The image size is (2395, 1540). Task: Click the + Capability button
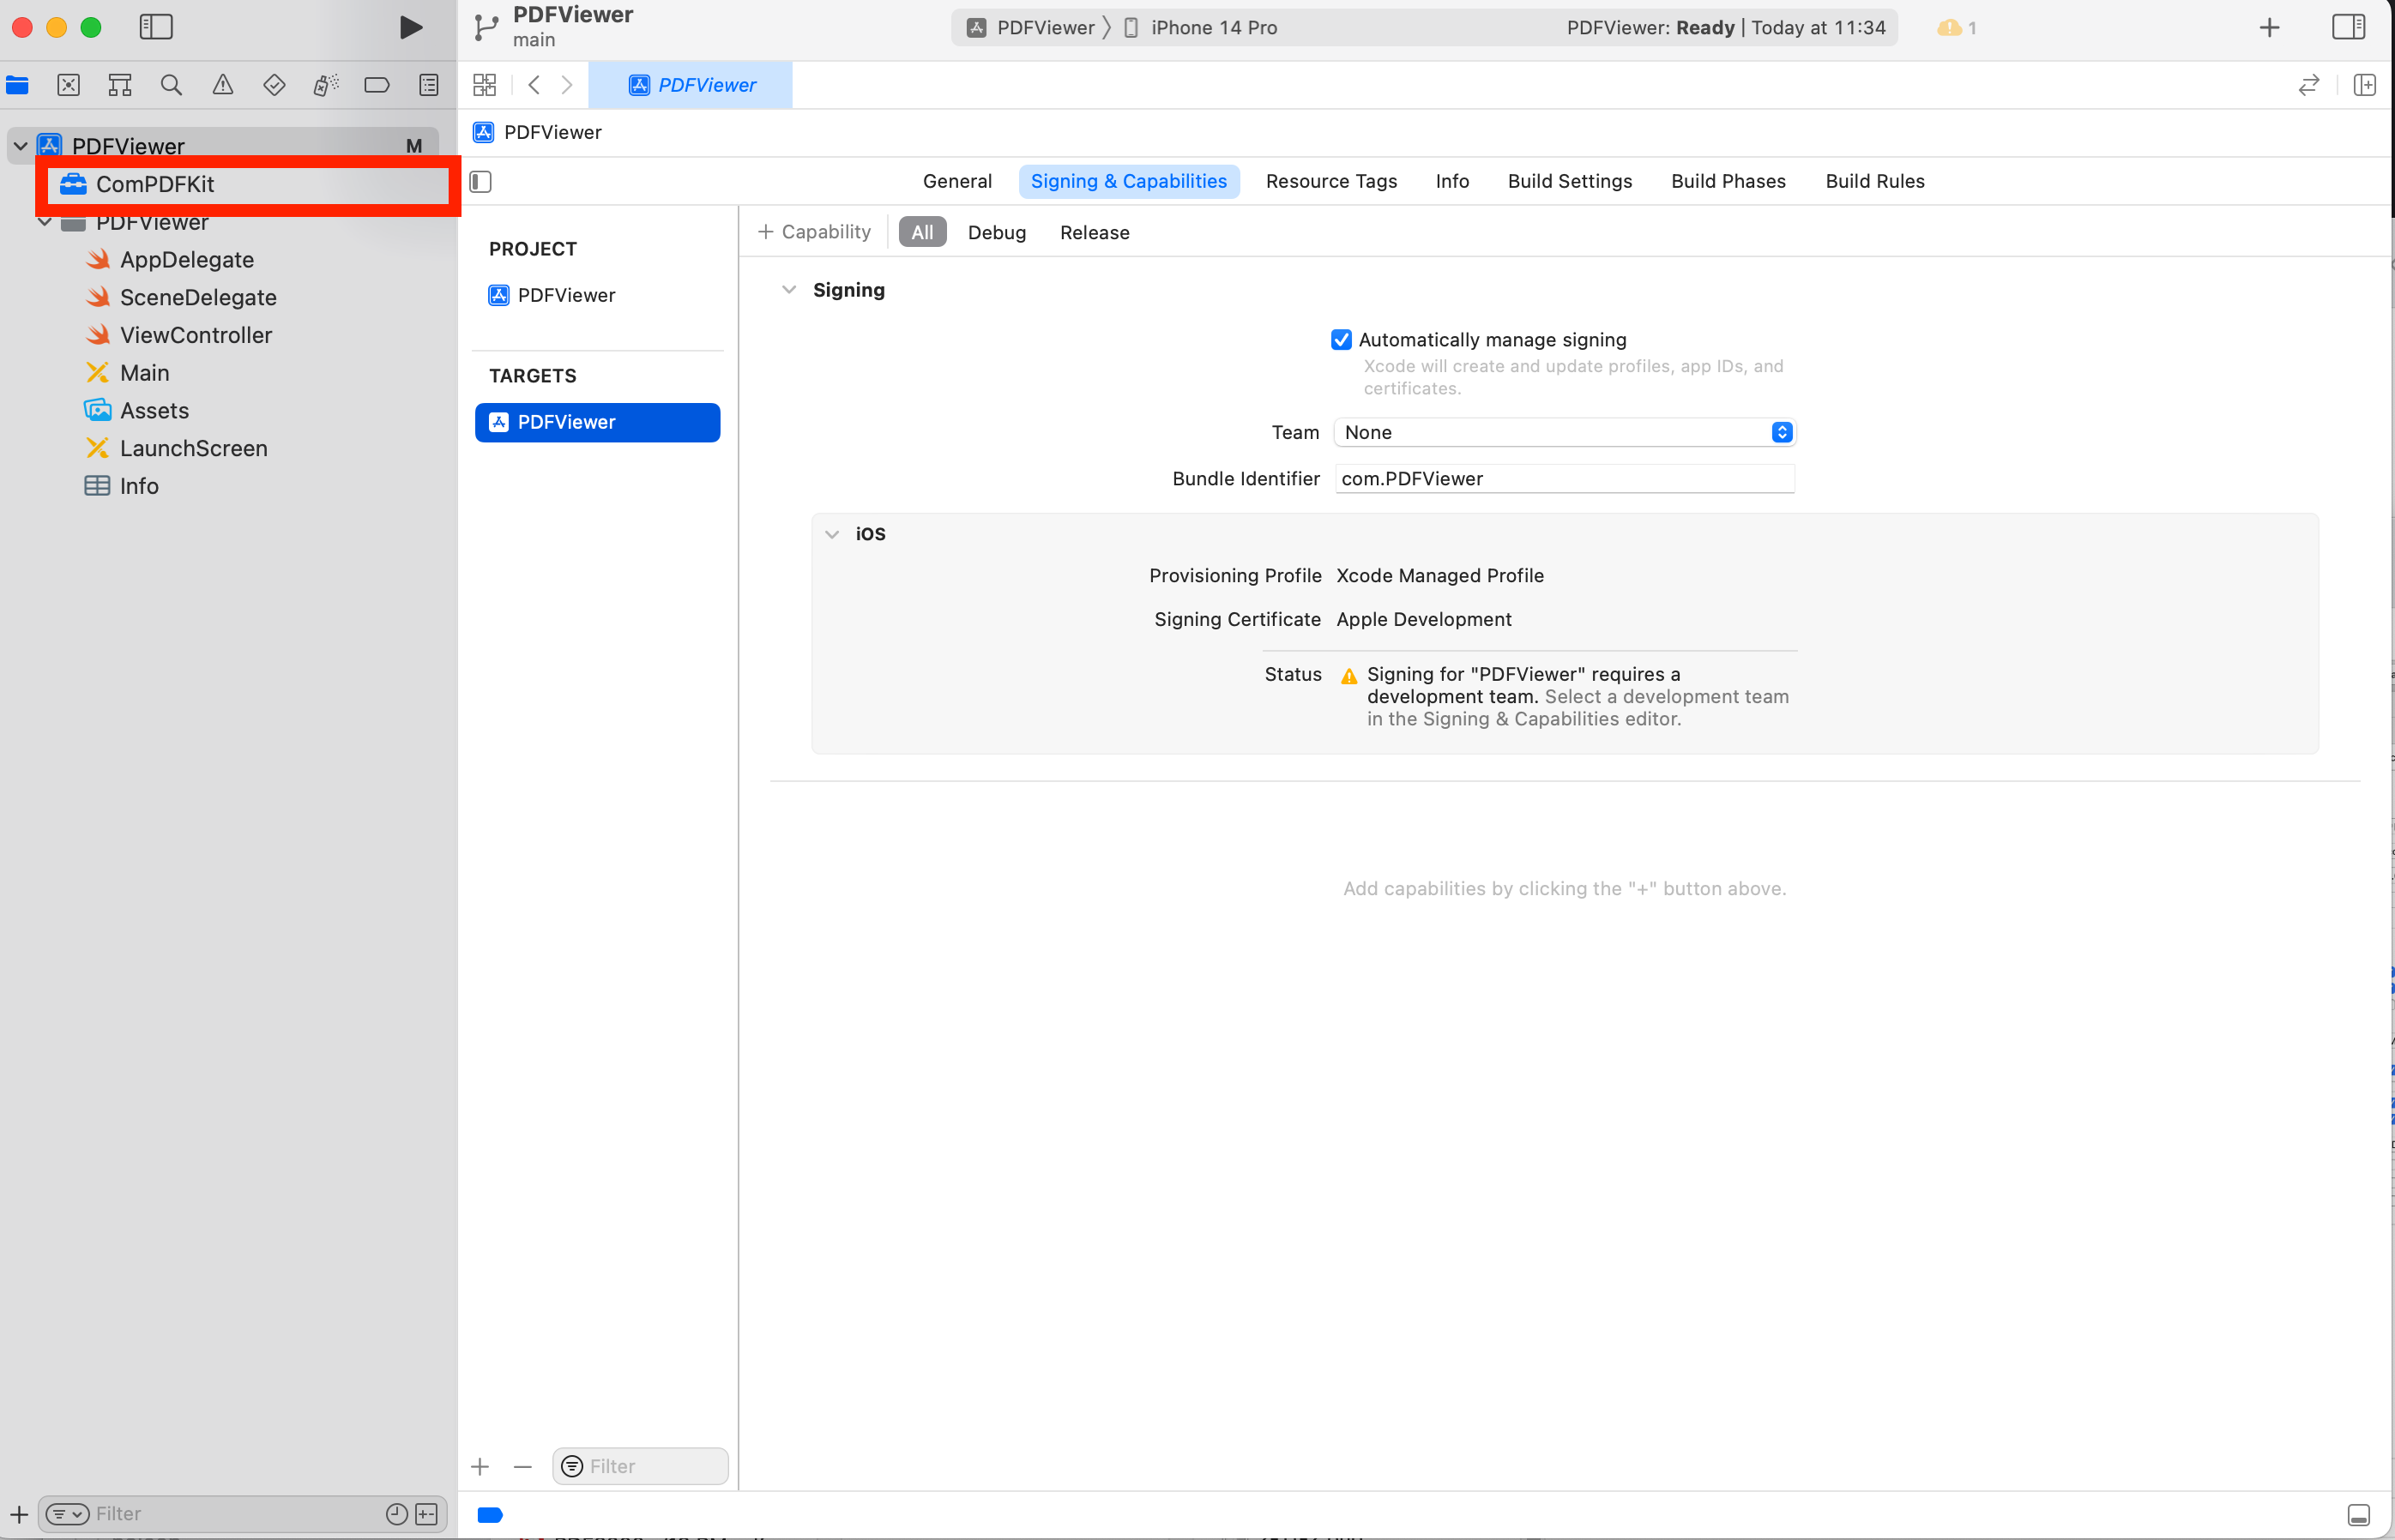point(814,232)
